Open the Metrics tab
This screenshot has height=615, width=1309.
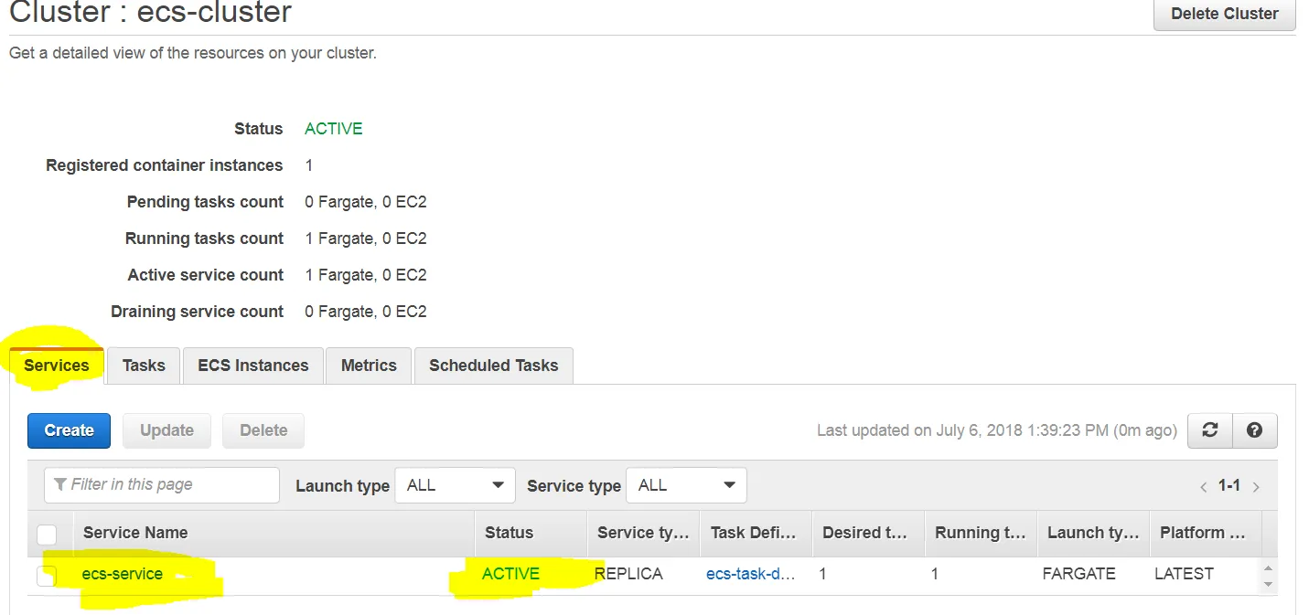tap(369, 366)
